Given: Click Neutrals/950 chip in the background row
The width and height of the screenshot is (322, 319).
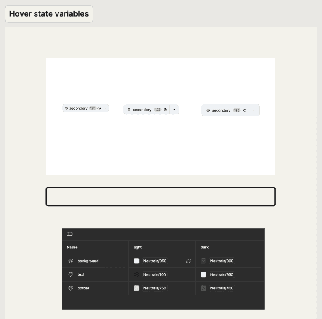Looking at the screenshot, I should point(155,261).
